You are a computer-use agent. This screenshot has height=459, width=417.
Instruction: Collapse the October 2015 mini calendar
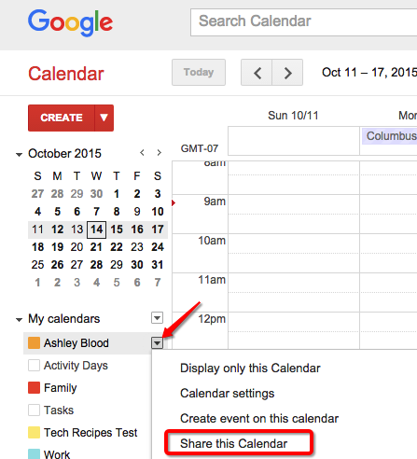coord(20,154)
